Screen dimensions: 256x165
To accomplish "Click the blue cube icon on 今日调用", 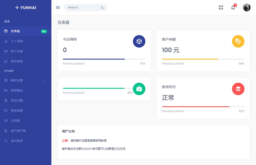I will tap(139, 42).
